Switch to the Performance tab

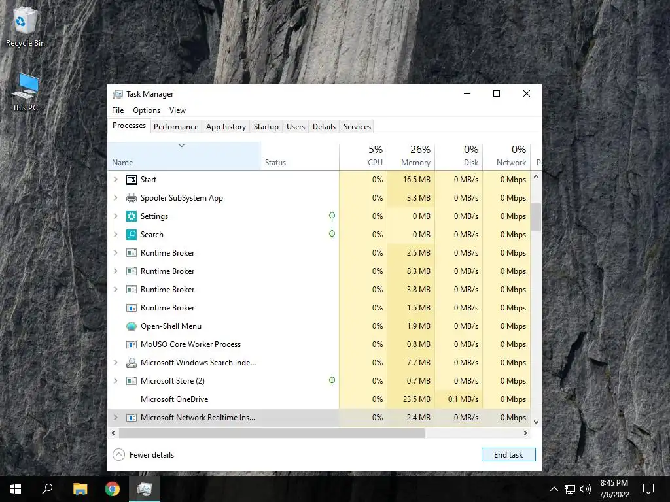pos(176,127)
